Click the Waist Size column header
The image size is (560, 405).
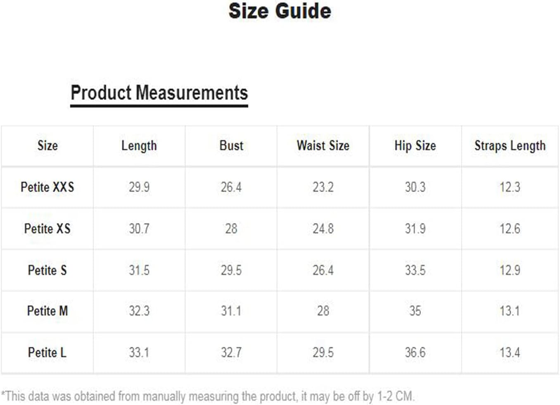[323, 145]
